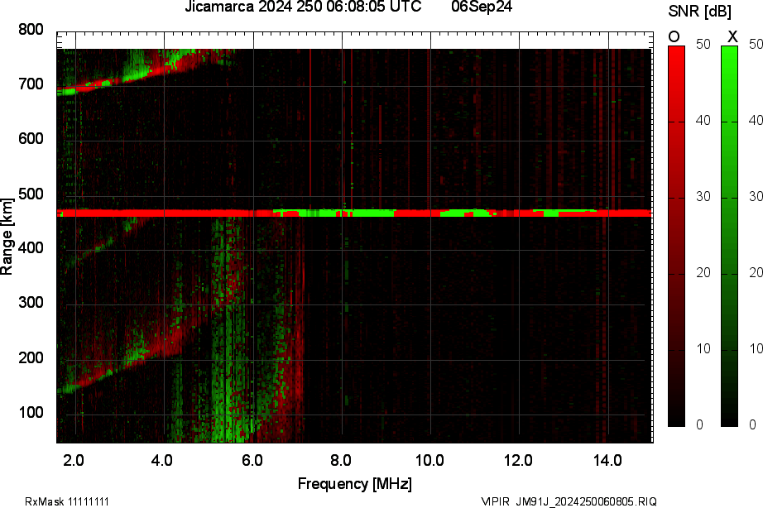The image size is (763, 508).
Task: Click the 40 value beside the red bar
Action: pyautogui.click(x=703, y=121)
